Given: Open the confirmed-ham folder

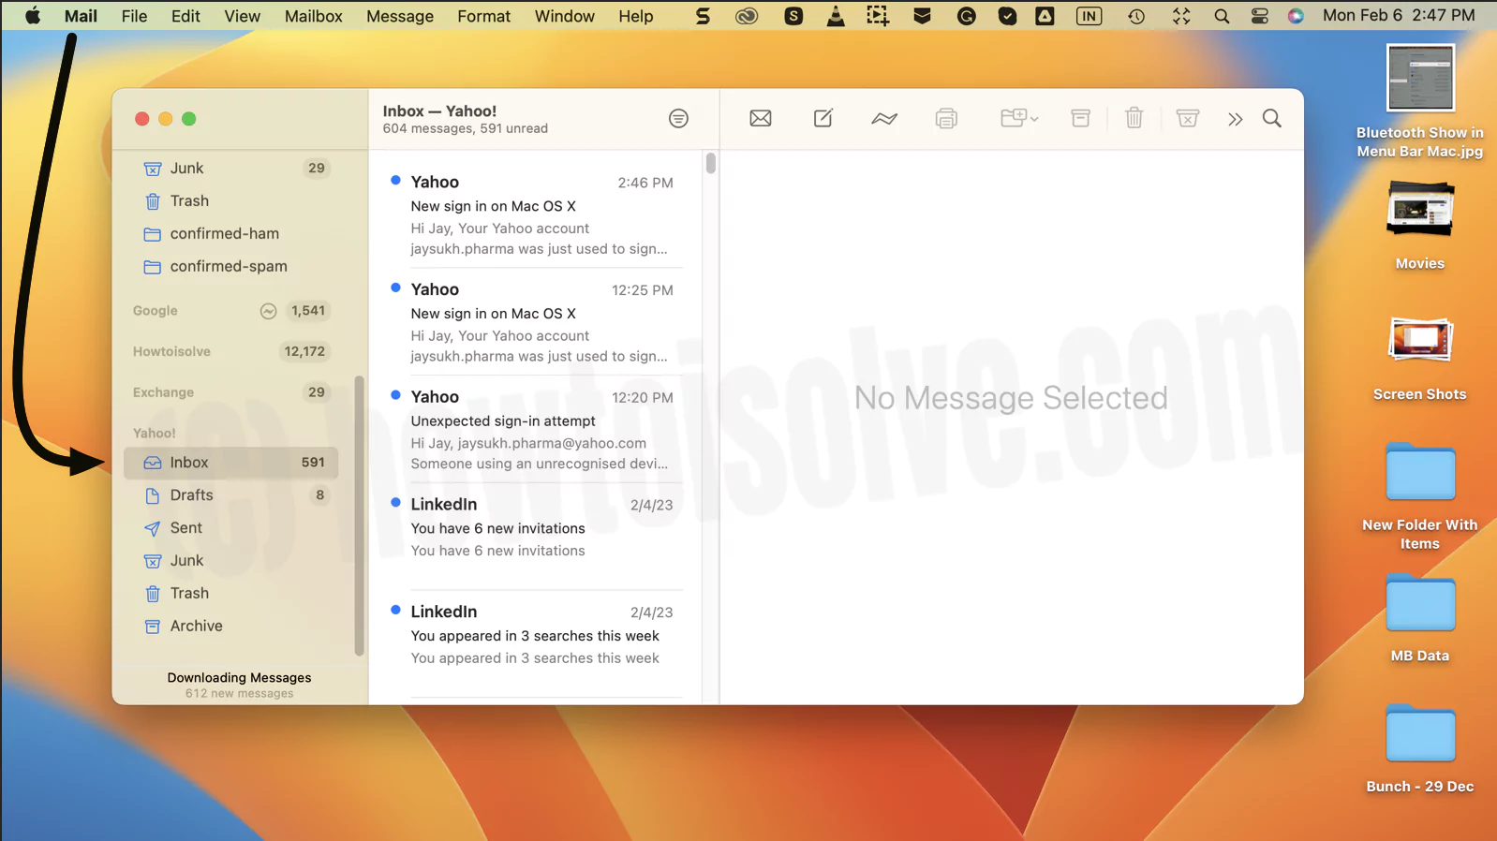Looking at the screenshot, I should click(231, 234).
